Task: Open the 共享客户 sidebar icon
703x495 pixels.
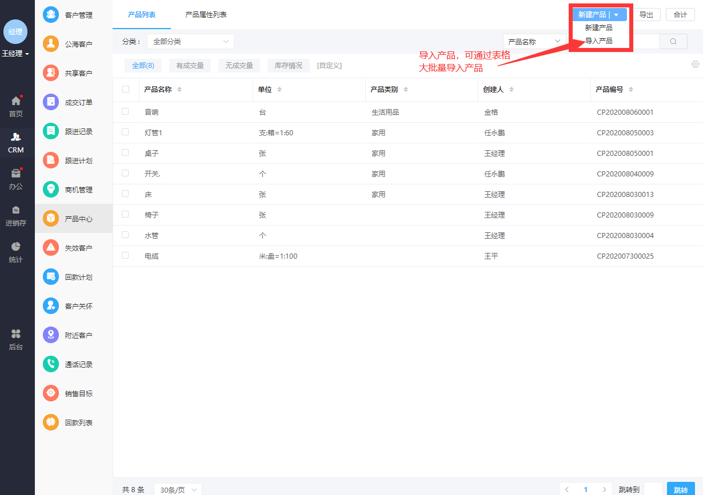Action: coord(51,73)
